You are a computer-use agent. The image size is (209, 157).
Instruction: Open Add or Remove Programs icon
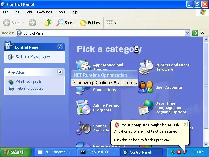(x=84, y=108)
